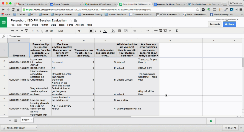Open the text color picker
Screen dimensions: 244x132
point(106,31)
